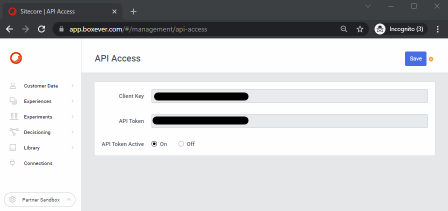Expand the Experiments submenu arrow
448x211 pixels.
[72, 117]
